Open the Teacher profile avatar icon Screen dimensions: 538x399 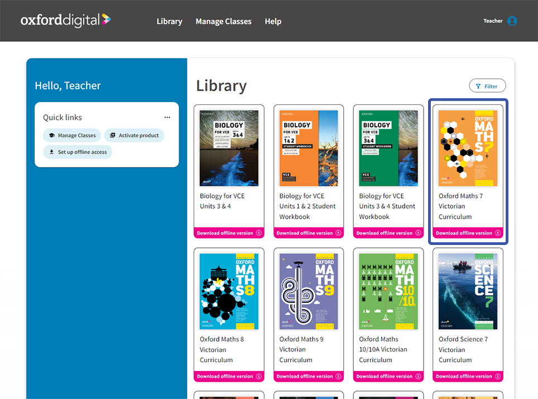point(512,21)
